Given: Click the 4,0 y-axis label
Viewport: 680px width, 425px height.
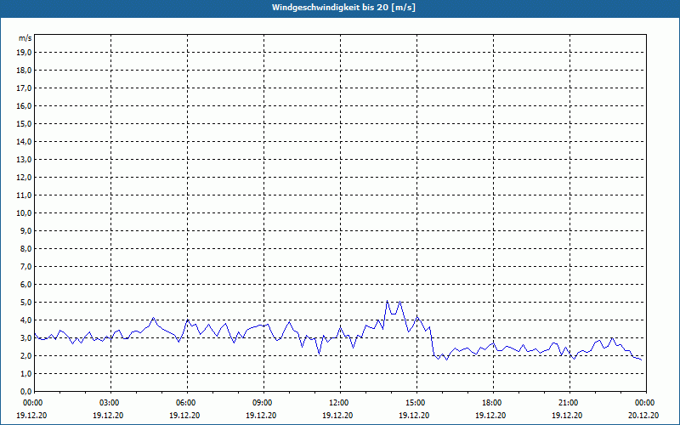Looking at the screenshot, I should click(x=25, y=320).
